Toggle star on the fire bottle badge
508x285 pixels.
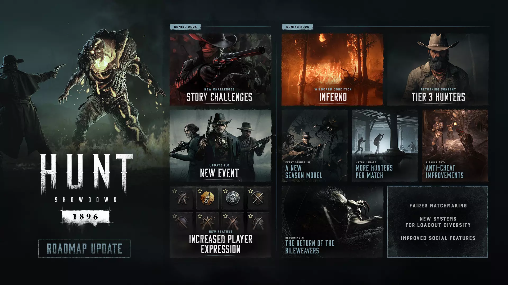pyautogui.click(x=200, y=191)
